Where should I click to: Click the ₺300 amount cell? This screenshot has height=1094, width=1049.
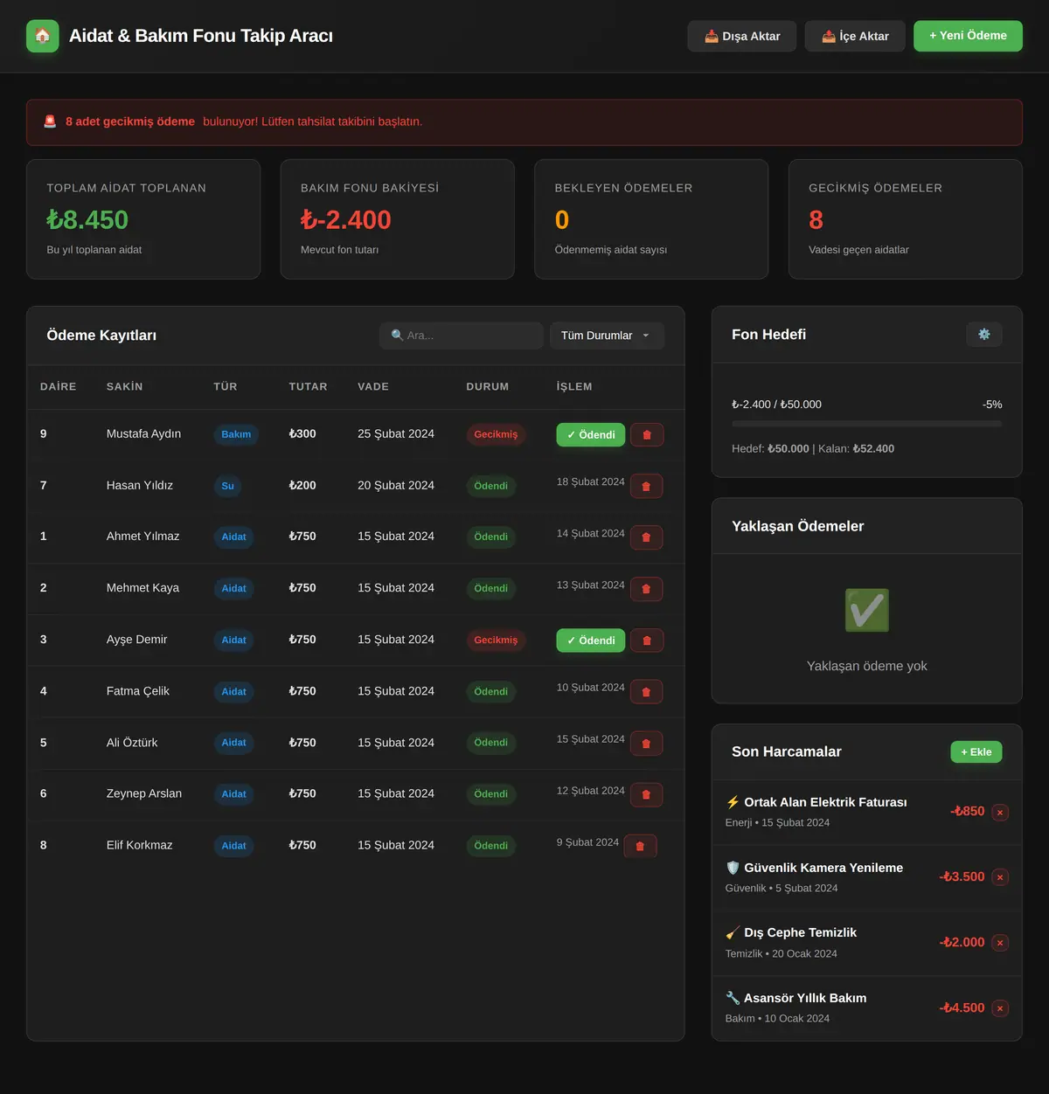302,433
